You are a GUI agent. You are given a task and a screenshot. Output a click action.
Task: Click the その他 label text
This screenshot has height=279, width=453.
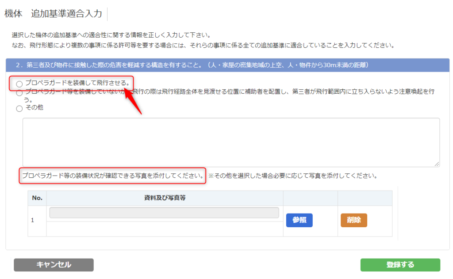tap(34, 107)
